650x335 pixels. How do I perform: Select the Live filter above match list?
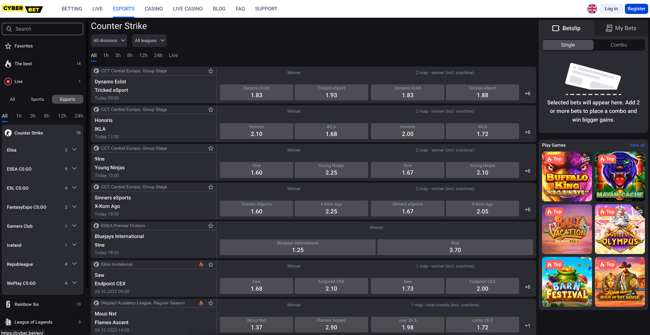point(173,55)
